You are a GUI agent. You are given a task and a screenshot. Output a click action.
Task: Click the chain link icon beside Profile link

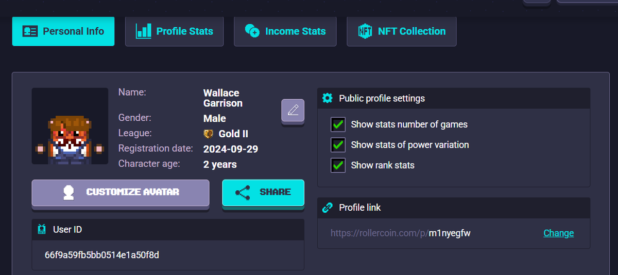pyautogui.click(x=327, y=208)
